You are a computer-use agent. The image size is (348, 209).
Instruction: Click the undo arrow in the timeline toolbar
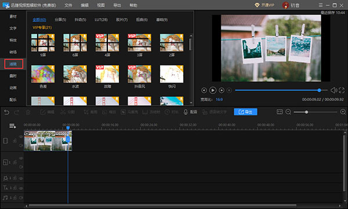[x=6, y=112]
